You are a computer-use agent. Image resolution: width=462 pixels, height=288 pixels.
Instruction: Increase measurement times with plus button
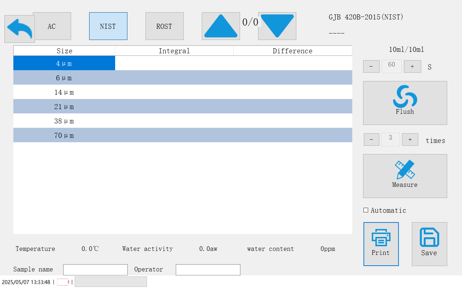pos(410,139)
